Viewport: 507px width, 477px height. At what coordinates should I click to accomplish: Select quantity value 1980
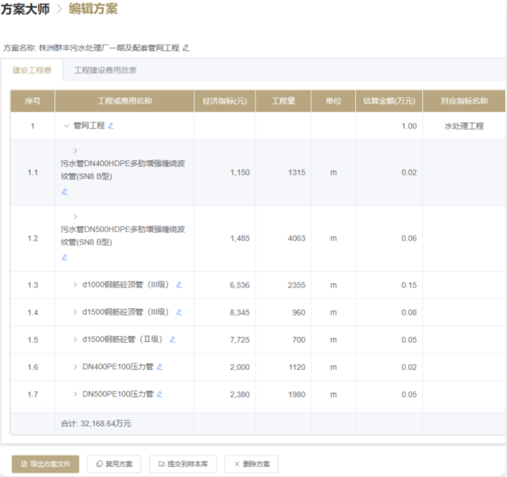[297, 395]
